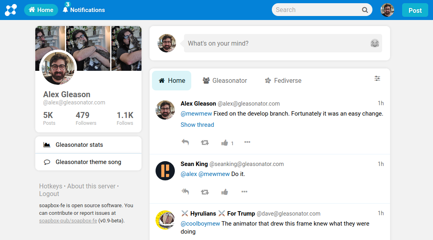Screen dimensions: 433x240
Task: Click the compose box avatar
Action: click(x=166, y=43)
